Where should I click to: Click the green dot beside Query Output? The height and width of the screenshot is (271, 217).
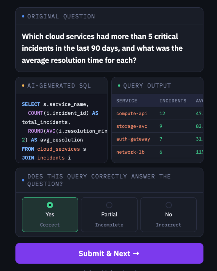click(119, 86)
